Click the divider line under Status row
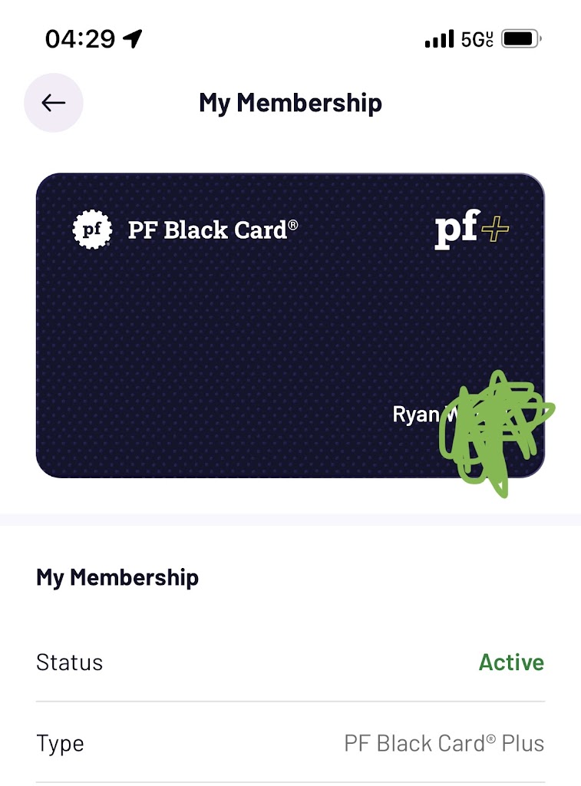 pos(290,702)
